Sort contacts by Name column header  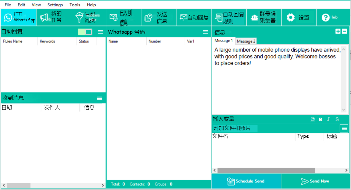[x=127, y=41]
